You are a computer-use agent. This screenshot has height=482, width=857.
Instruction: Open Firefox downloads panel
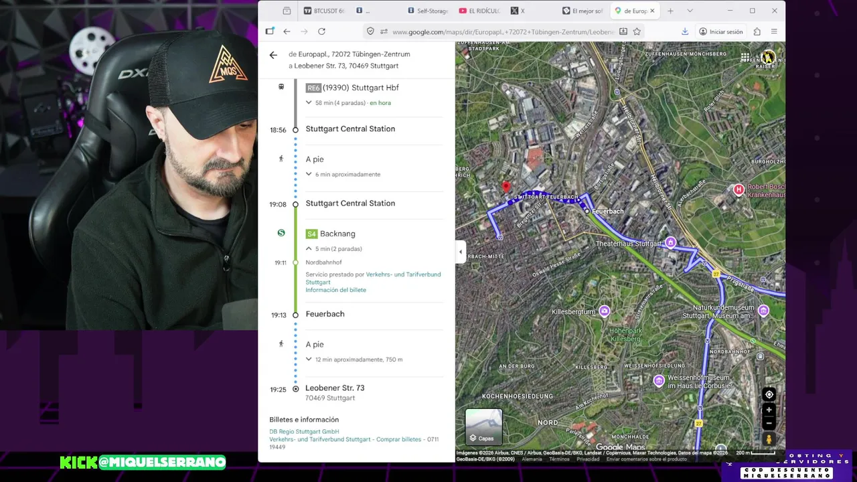685,31
